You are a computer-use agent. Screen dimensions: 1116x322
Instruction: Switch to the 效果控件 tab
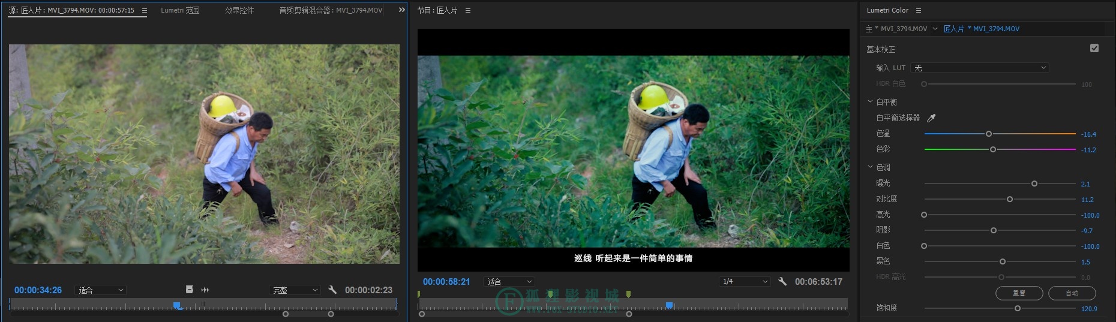(x=239, y=10)
